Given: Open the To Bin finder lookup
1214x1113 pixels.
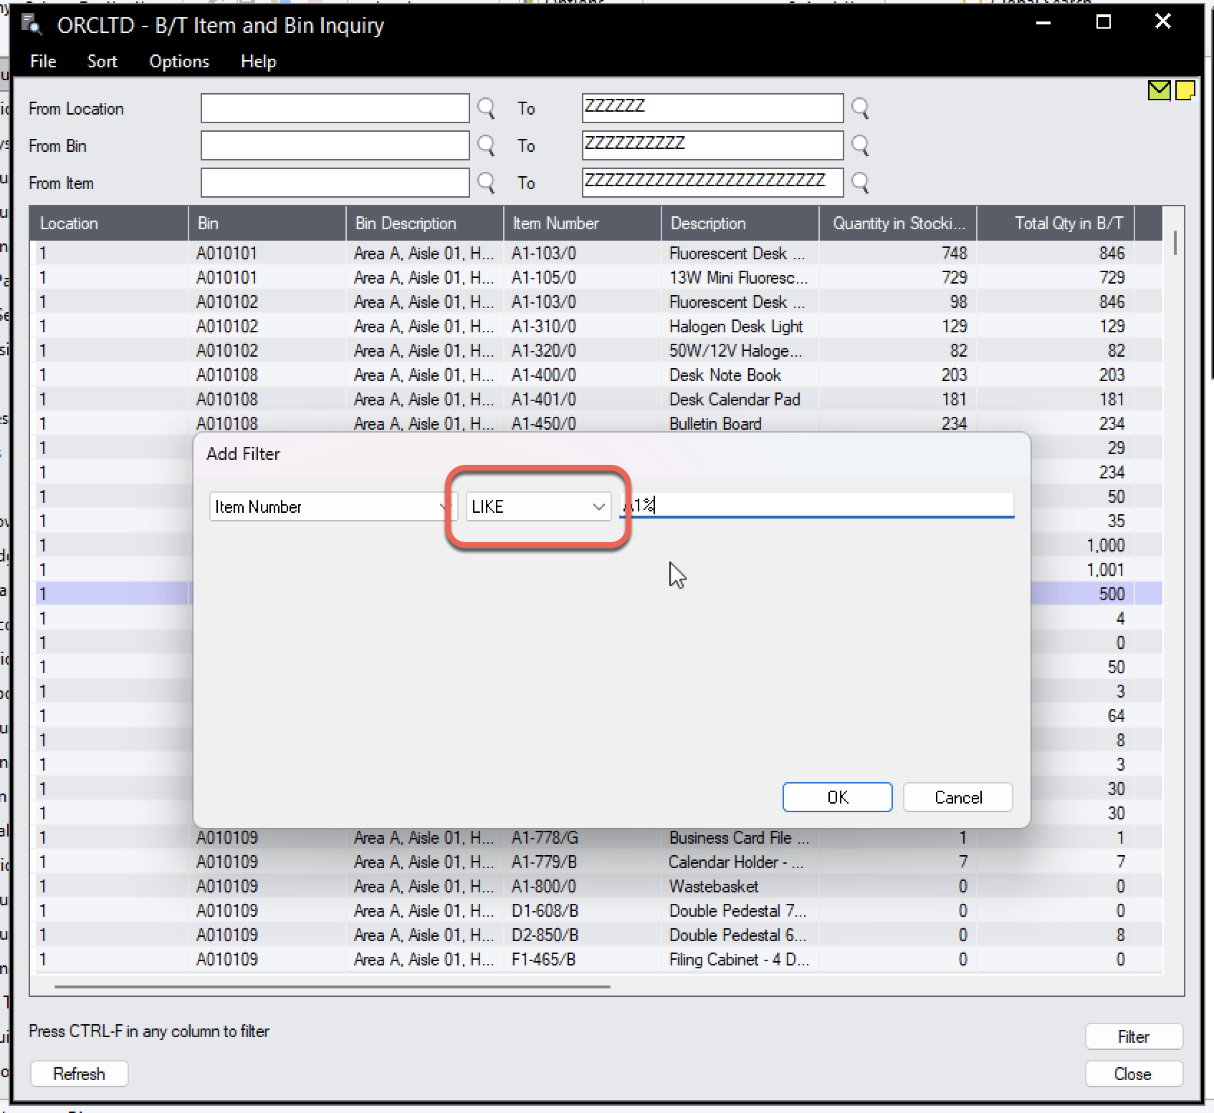Looking at the screenshot, I should click(860, 146).
